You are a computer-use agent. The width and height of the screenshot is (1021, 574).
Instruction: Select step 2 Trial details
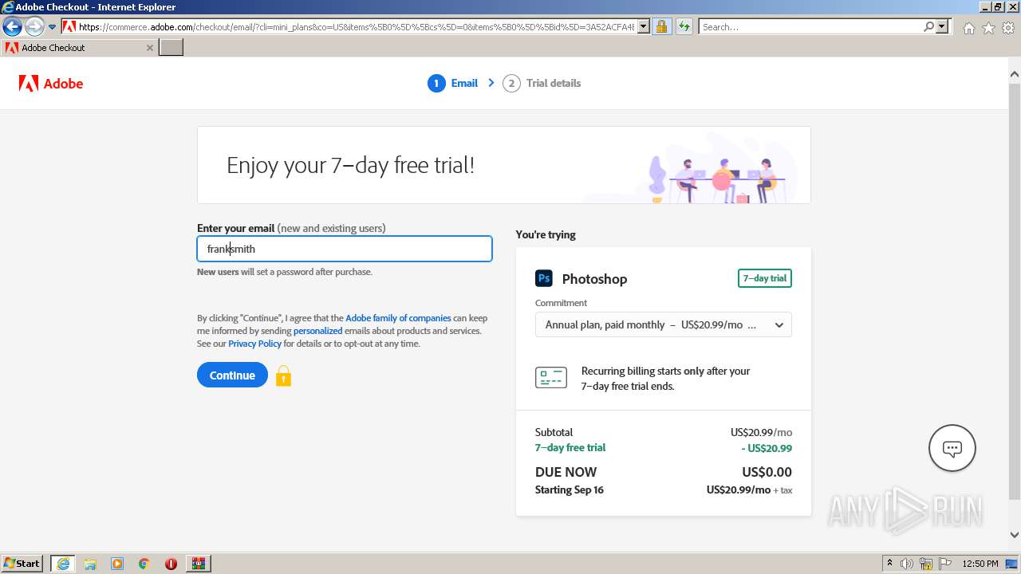(x=542, y=83)
